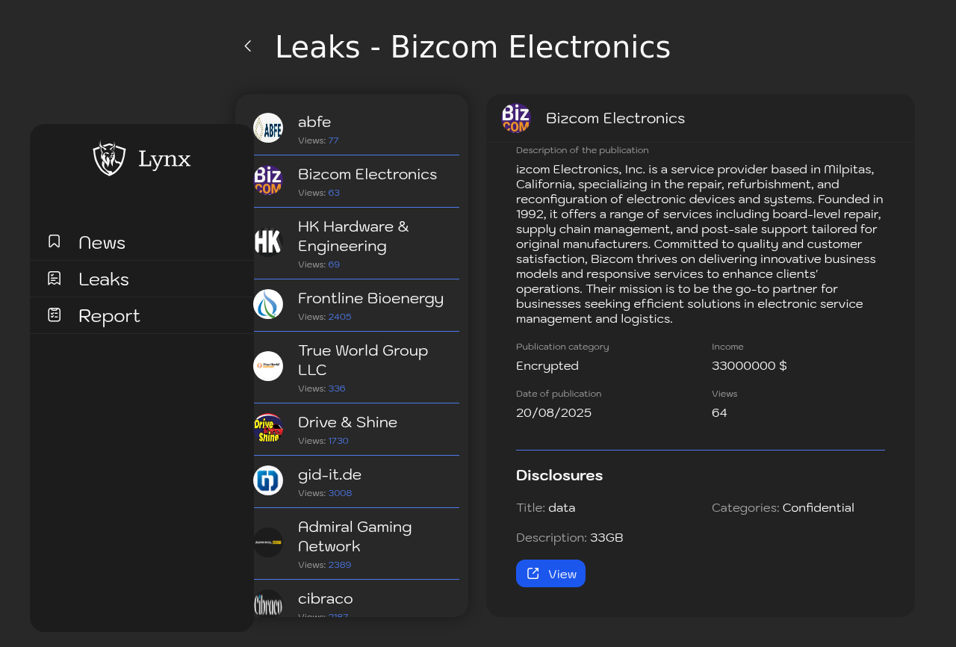Click the True World Group logo

point(268,366)
